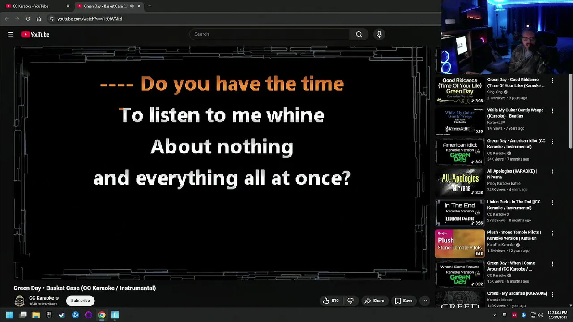This screenshot has width=573, height=322.
Task: Click the Chrome icon in taskbar
Action: coord(102,315)
